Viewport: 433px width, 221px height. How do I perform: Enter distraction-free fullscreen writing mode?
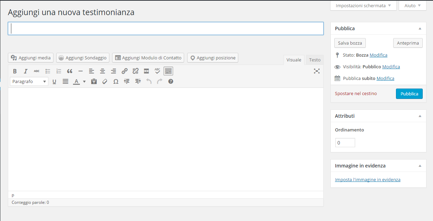(316, 71)
